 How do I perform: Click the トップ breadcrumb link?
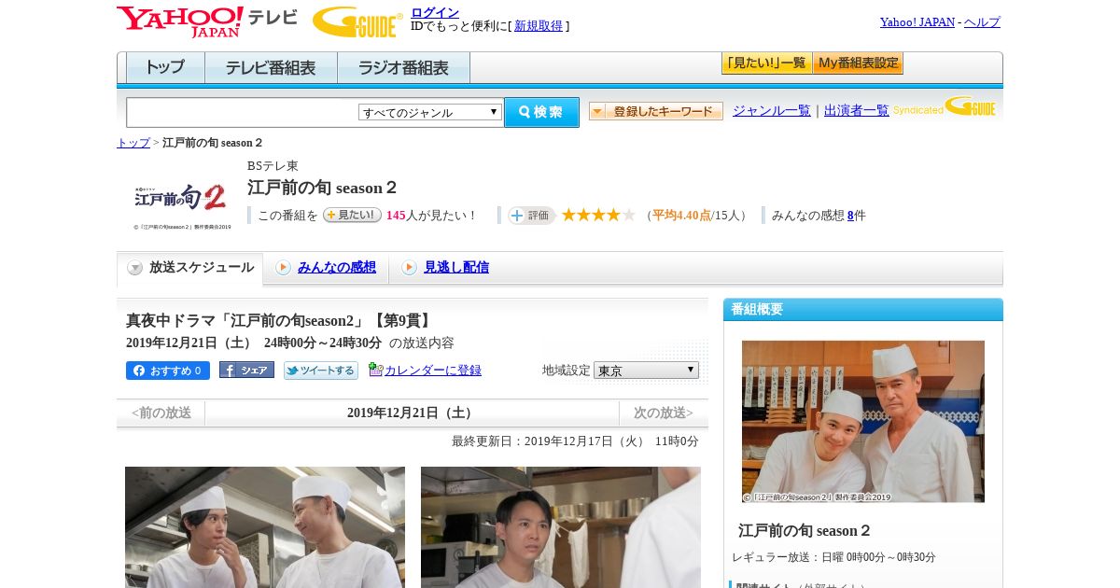click(133, 143)
